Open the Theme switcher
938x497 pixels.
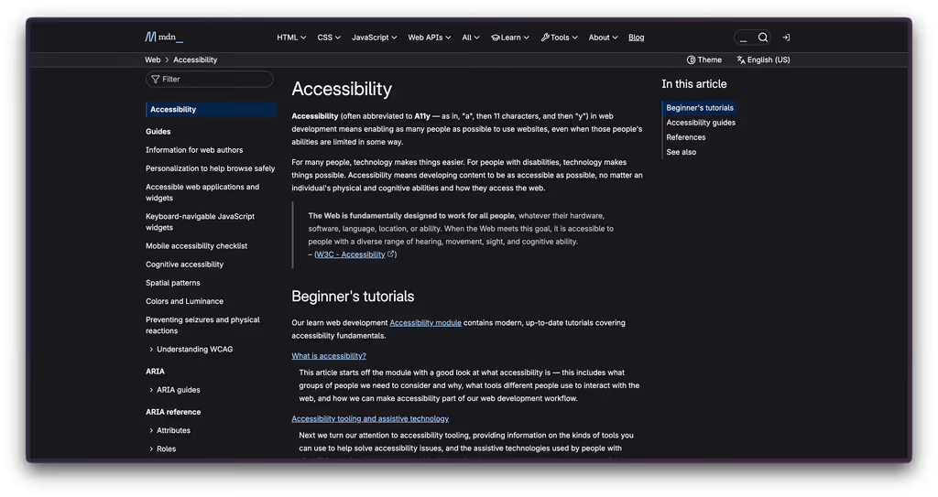[x=703, y=59]
